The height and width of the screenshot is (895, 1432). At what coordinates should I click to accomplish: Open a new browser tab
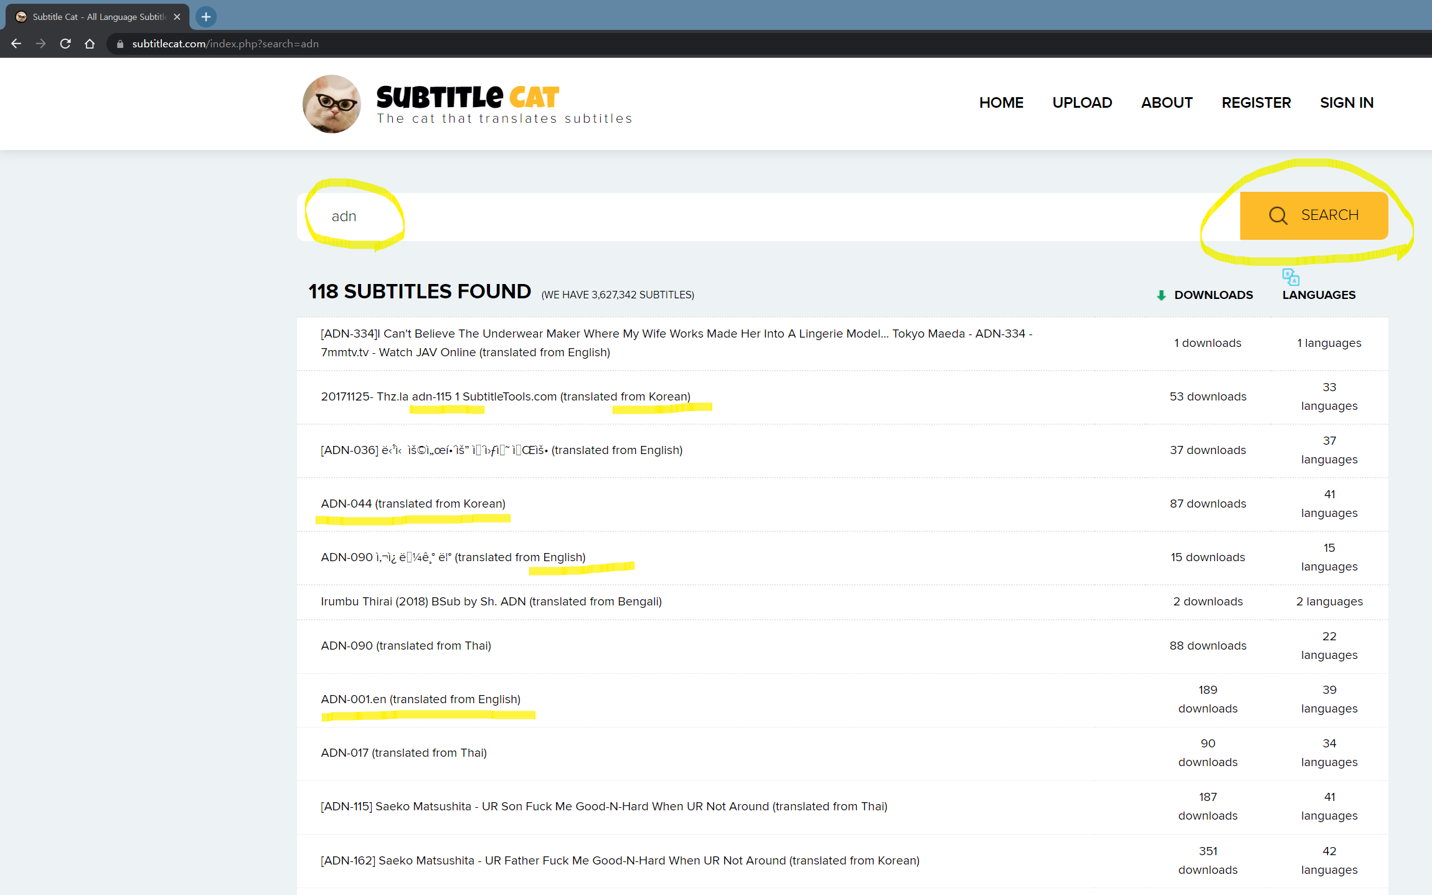(x=206, y=17)
